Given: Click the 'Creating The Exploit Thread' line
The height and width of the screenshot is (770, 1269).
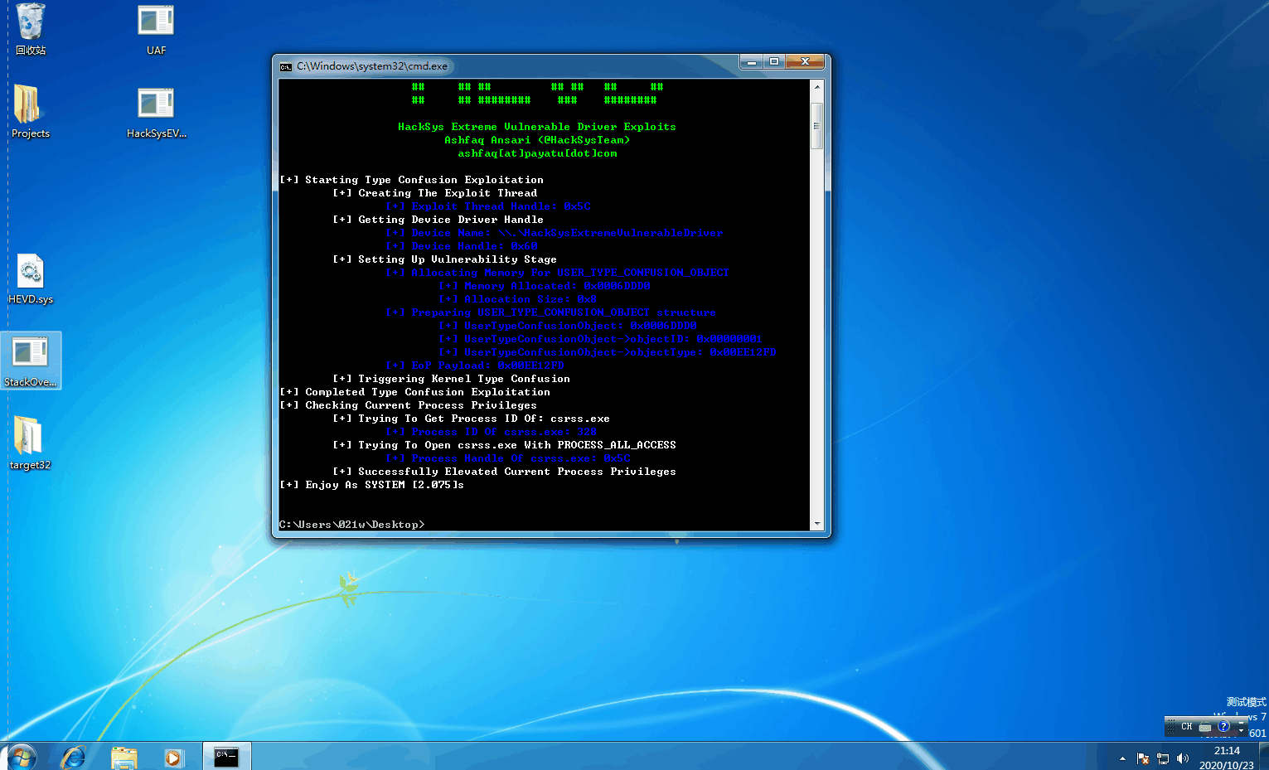Looking at the screenshot, I should (x=435, y=193).
